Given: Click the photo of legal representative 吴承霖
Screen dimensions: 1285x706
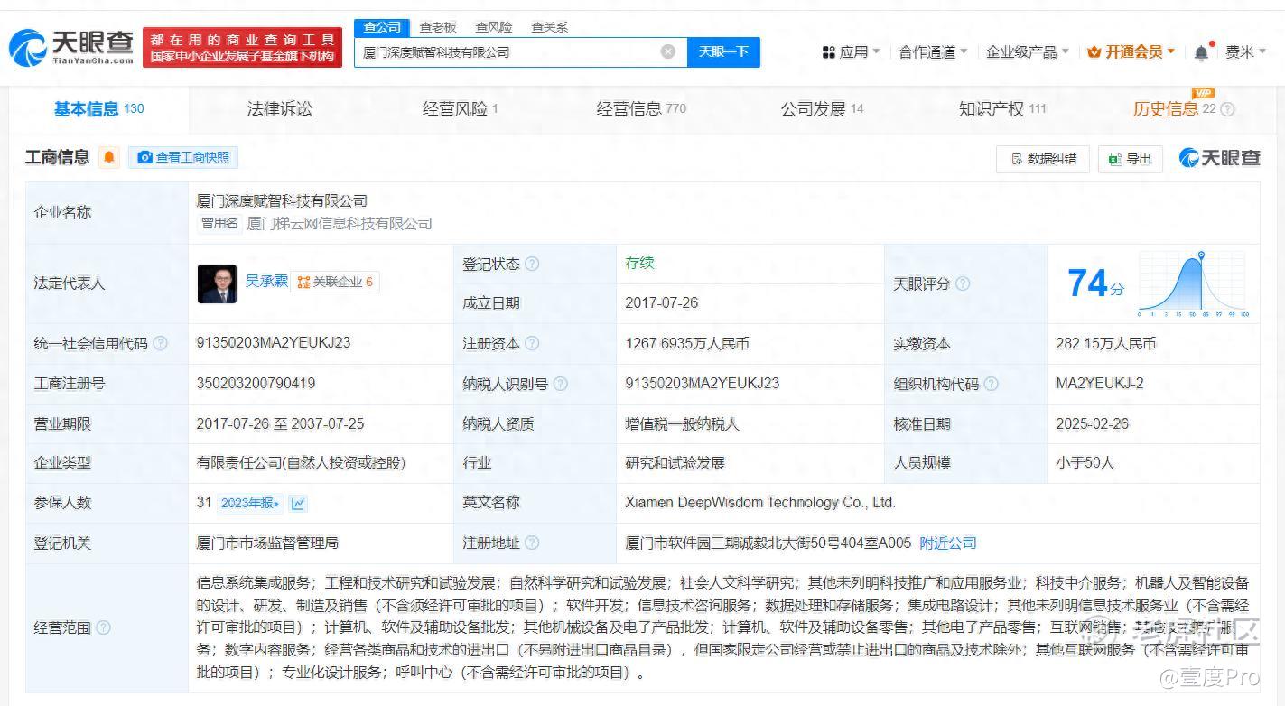Looking at the screenshot, I should 217,283.
